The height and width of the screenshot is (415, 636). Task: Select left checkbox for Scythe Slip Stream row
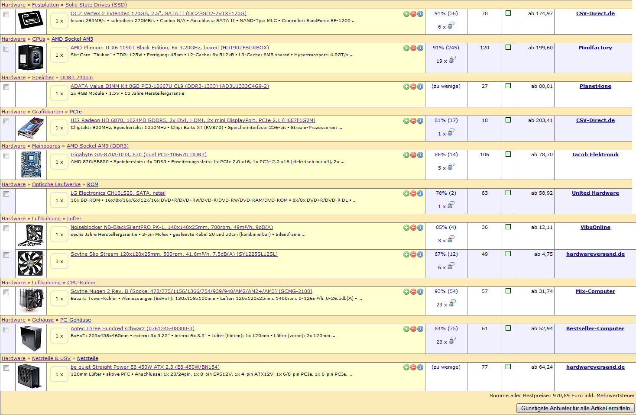coord(6,255)
